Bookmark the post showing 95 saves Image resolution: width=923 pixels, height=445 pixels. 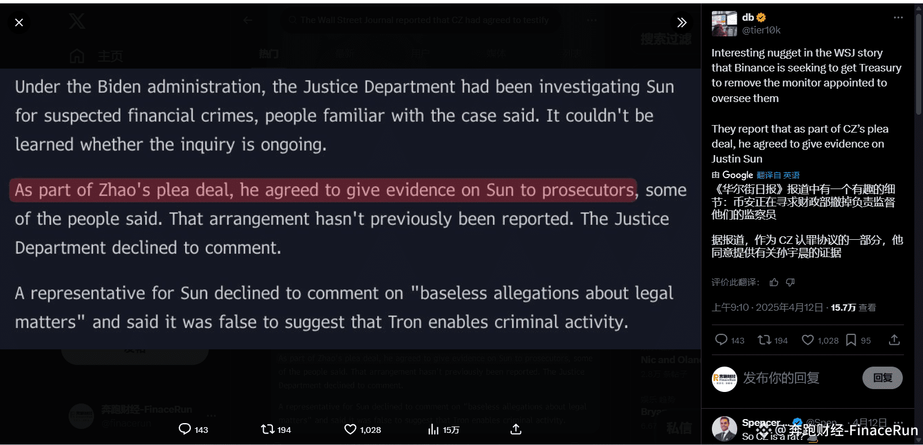click(851, 340)
